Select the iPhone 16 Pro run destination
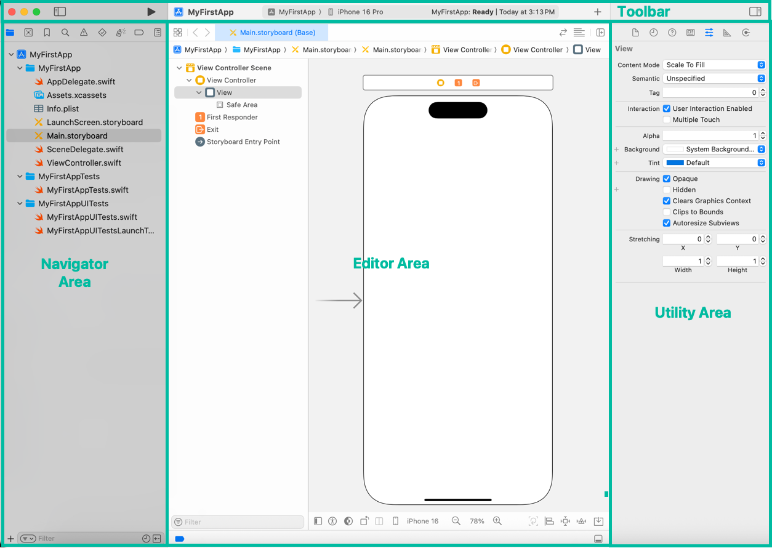 355,12
